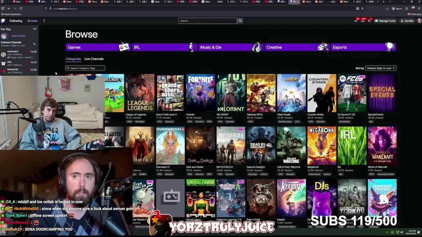The image size is (422, 237).
Task: Open the Call of Duty: Warzone thumbnail
Action: [291, 146]
